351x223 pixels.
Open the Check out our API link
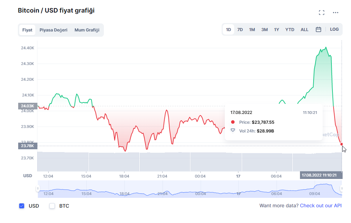[321, 206]
